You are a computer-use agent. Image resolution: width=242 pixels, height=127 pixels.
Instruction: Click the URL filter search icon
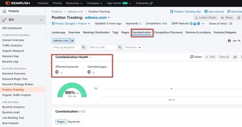point(120,47)
